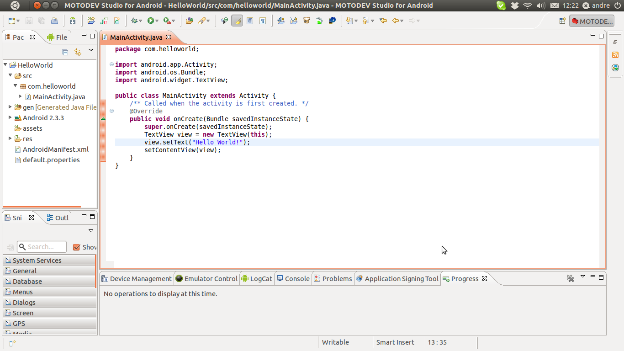Toggle Link with Editor arrows icon

[x=78, y=52]
